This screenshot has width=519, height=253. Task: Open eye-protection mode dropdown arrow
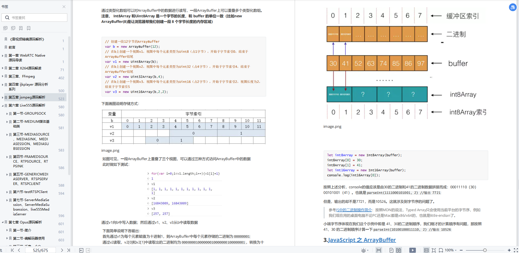(x=368, y=250)
